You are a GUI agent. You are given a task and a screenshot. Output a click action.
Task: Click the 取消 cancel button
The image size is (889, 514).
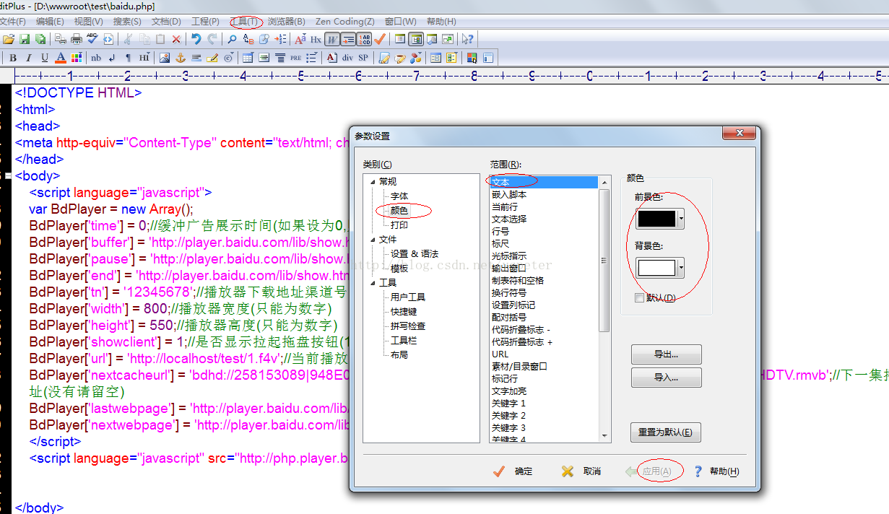[581, 471]
